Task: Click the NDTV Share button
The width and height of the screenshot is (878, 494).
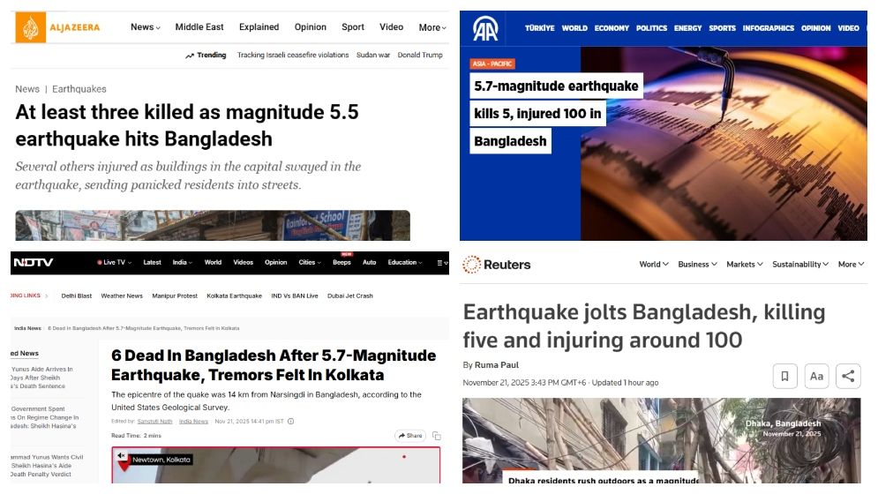Action: [x=410, y=436]
